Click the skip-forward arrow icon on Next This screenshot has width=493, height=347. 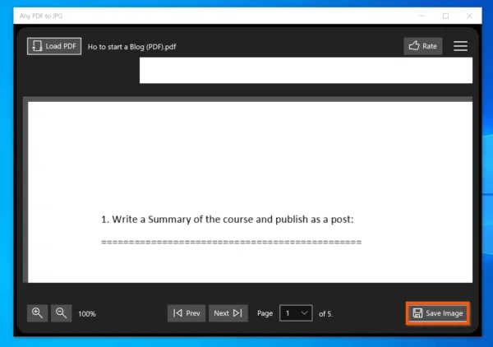237,313
